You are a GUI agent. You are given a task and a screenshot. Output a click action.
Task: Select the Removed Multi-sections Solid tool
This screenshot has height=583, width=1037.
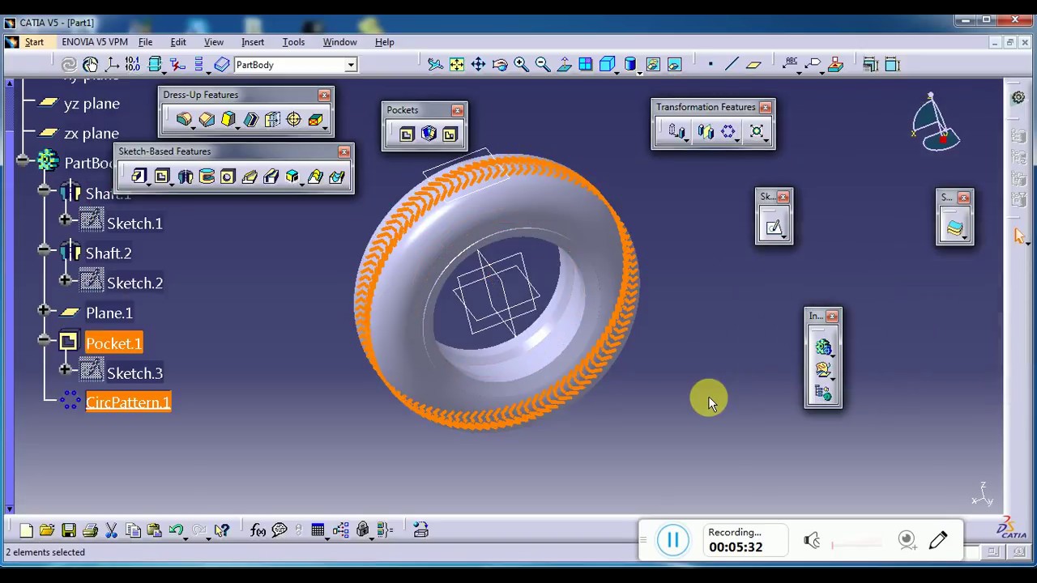click(336, 177)
